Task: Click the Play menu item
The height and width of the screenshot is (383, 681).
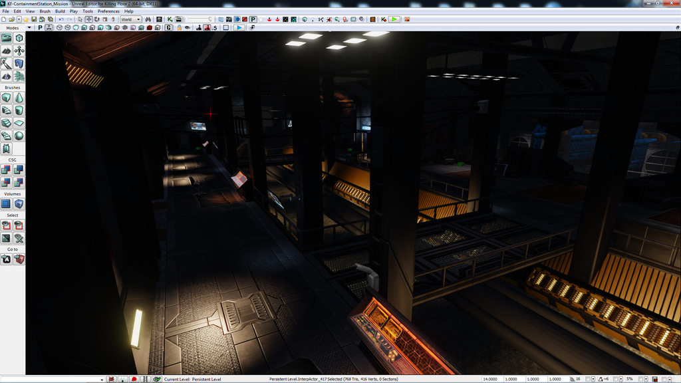Action: coord(74,11)
